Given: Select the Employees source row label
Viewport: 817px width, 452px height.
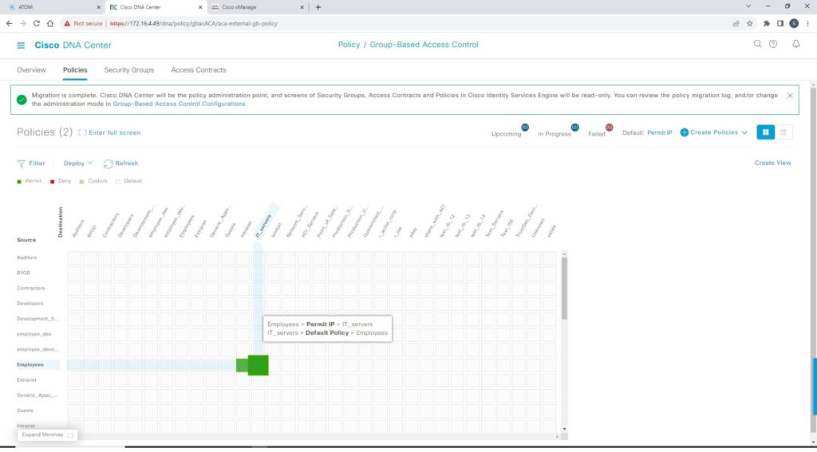Looking at the screenshot, I should coord(30,365).
